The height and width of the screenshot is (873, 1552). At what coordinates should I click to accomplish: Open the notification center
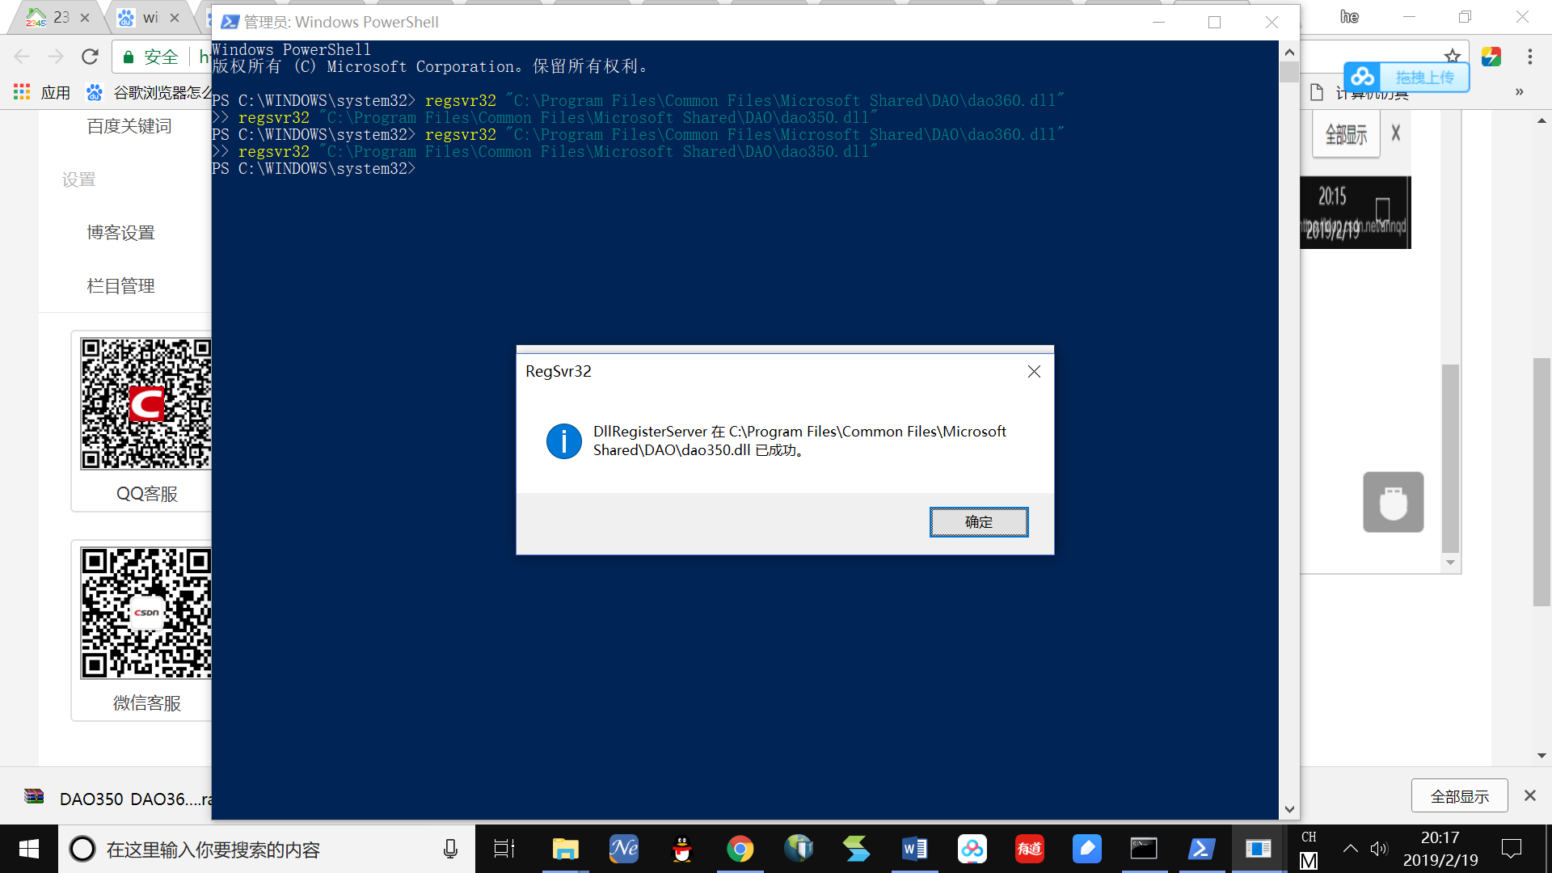[x=1511, y=849]
